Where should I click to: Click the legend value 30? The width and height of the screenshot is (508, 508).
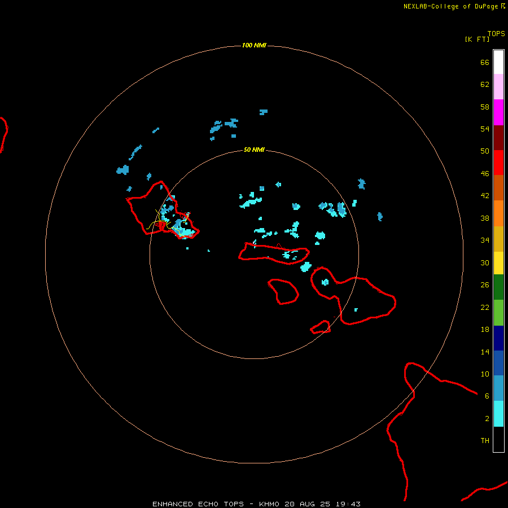pyautogui.click(x=485, y=262)
